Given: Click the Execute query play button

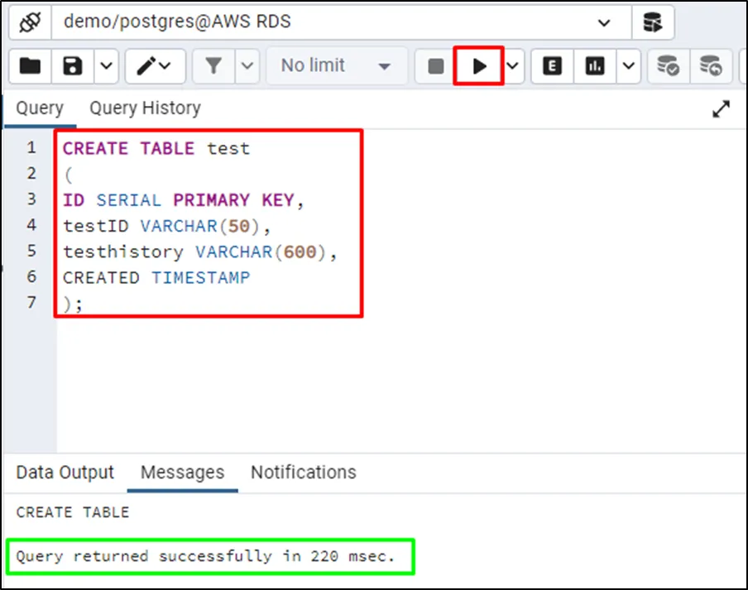Looking at the screenshot, I should pos(479,66).
